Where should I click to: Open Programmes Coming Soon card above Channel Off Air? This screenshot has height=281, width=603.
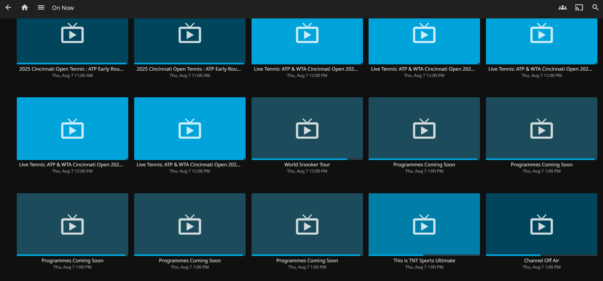[542, 128]
